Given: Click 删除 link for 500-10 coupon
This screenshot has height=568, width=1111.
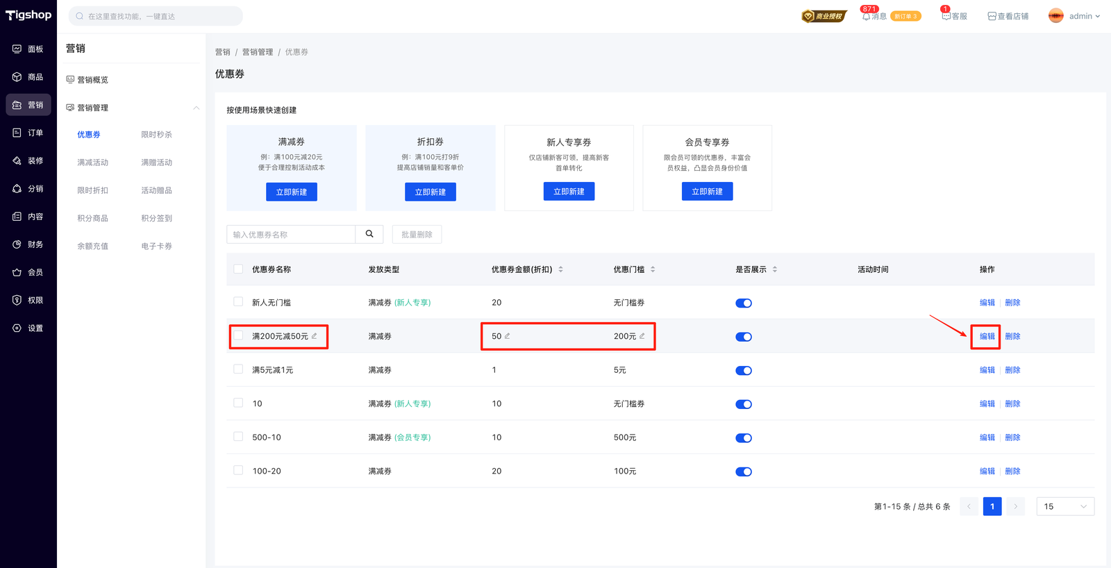Looking at the screenshot, I should [1012, 437].
